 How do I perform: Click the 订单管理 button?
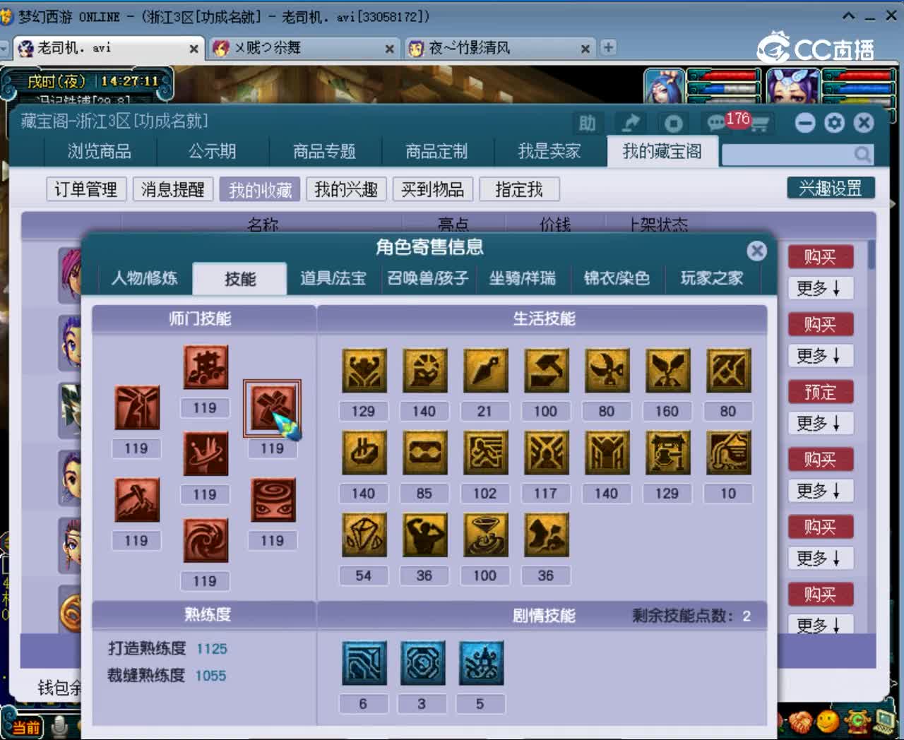86,189
